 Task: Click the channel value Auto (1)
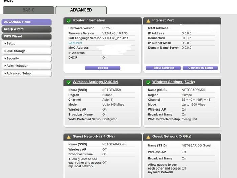tap(108, 100)
